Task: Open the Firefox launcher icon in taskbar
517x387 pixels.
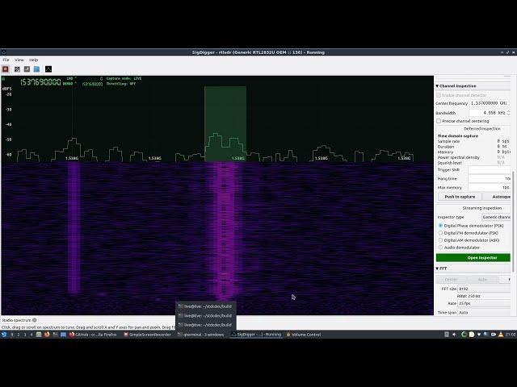Action: pyautogui.click(x=47, y=335)
